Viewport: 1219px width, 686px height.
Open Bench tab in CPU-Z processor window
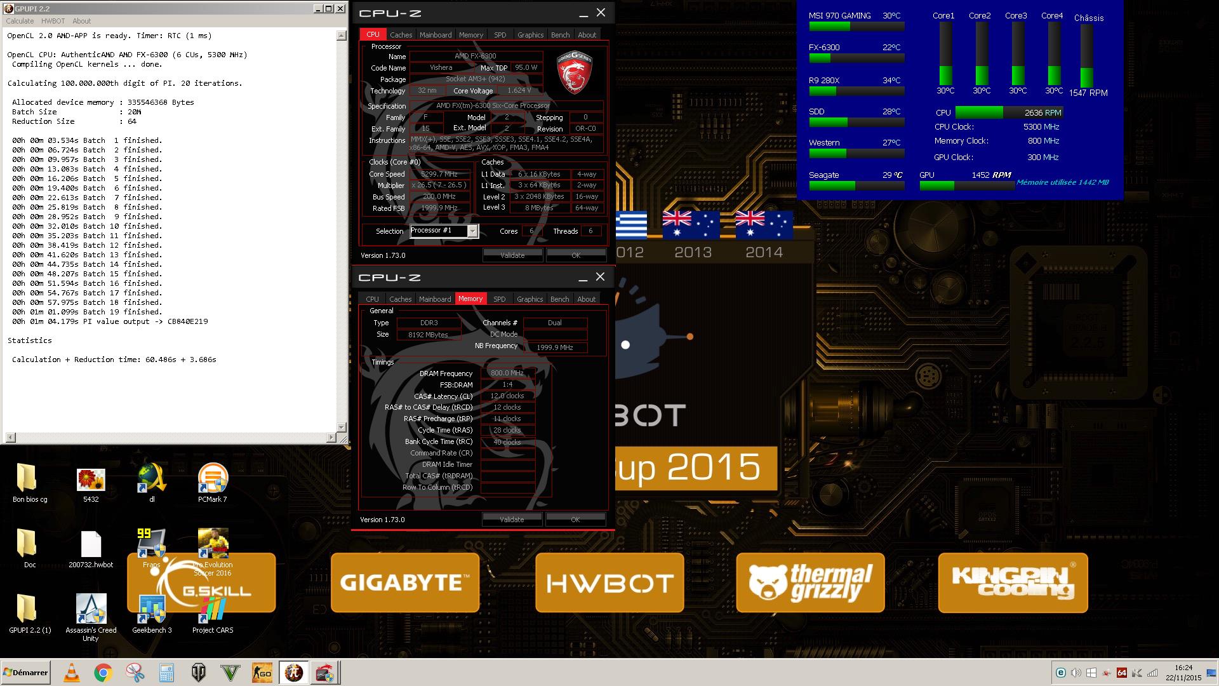[560, 35]
